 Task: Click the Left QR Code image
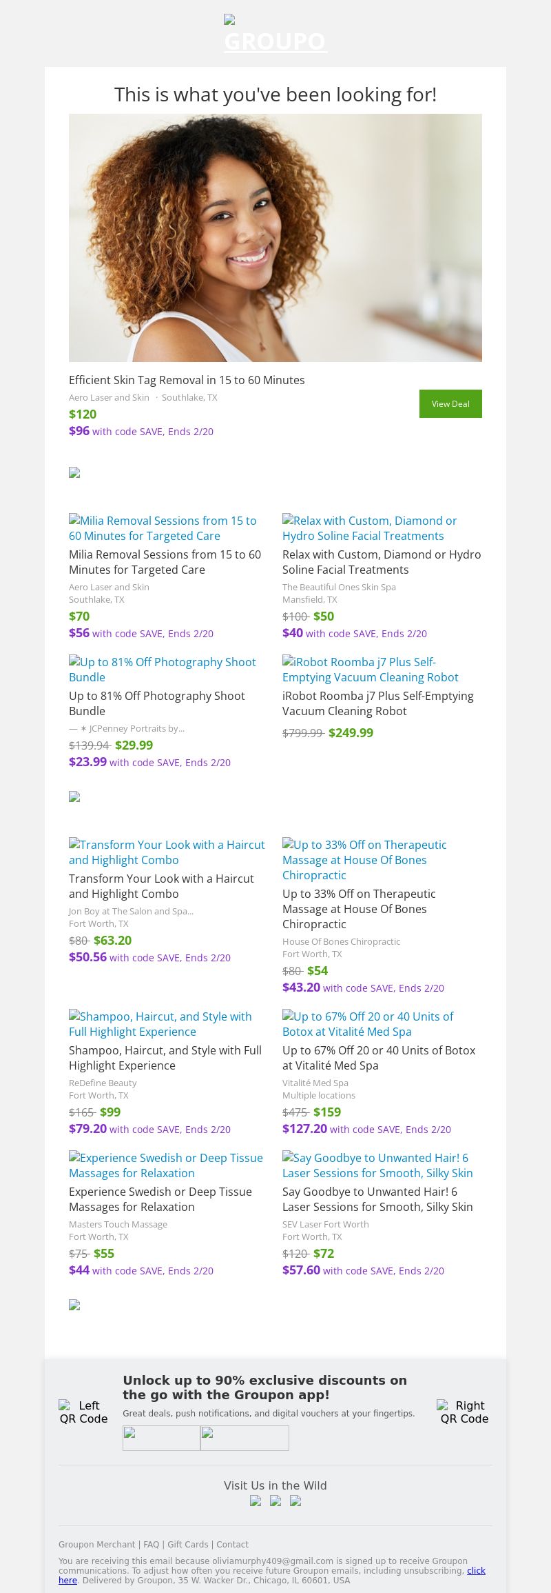(83, 1412)
